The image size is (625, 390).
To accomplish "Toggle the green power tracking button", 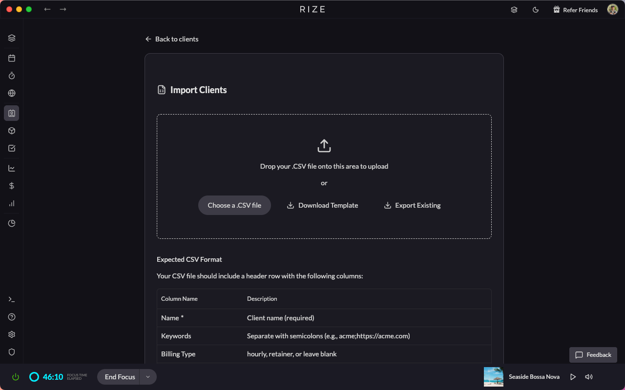I will click(16, 377).
